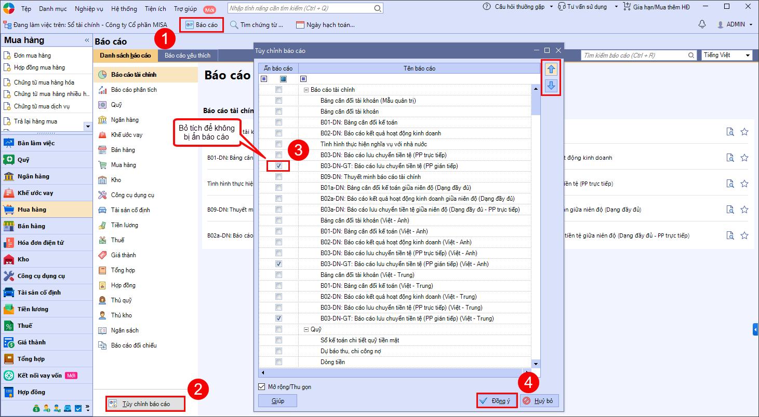Screen dimensions: 759x417
Task: Click the Huỷ bỏ button
Action: pyautogui.click(x=539, y=400)
